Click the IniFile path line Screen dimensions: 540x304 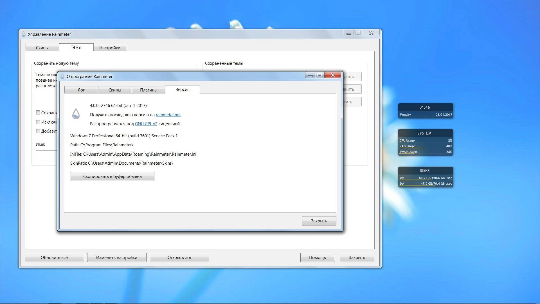[133, 154]
